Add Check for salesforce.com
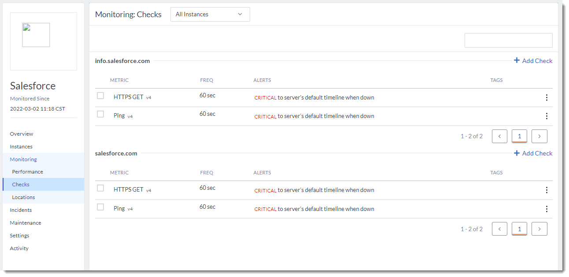Image resolution: width=569 pixels, height=277 pixels. (x=533, y=153)
